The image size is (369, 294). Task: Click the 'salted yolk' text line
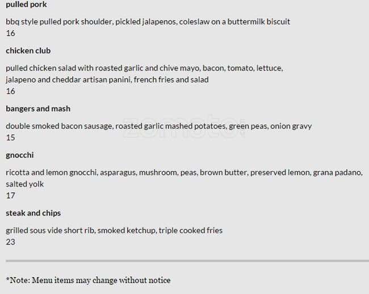[x=25, y=184]
